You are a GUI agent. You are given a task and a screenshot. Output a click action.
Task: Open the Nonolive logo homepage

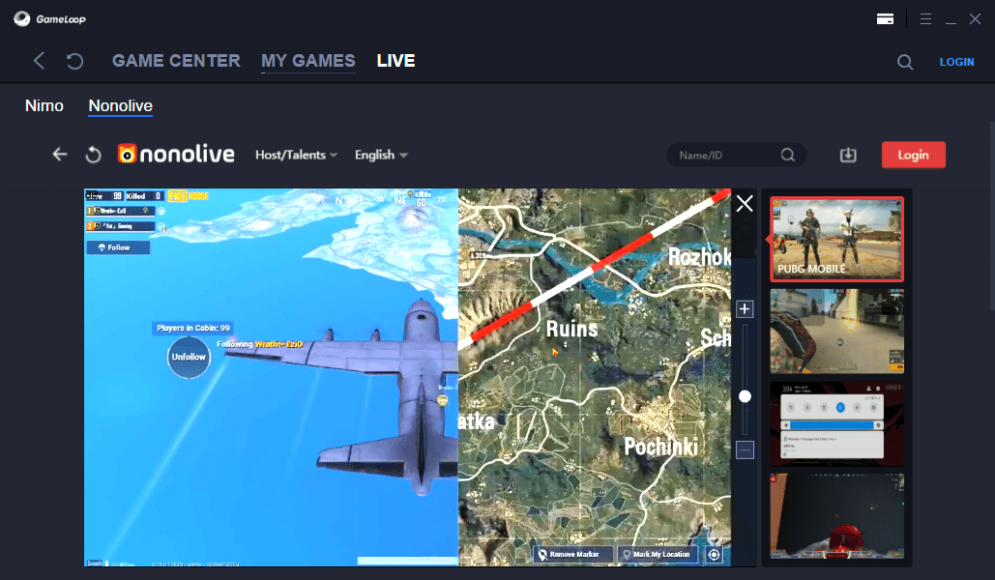(x=176, y=155)
